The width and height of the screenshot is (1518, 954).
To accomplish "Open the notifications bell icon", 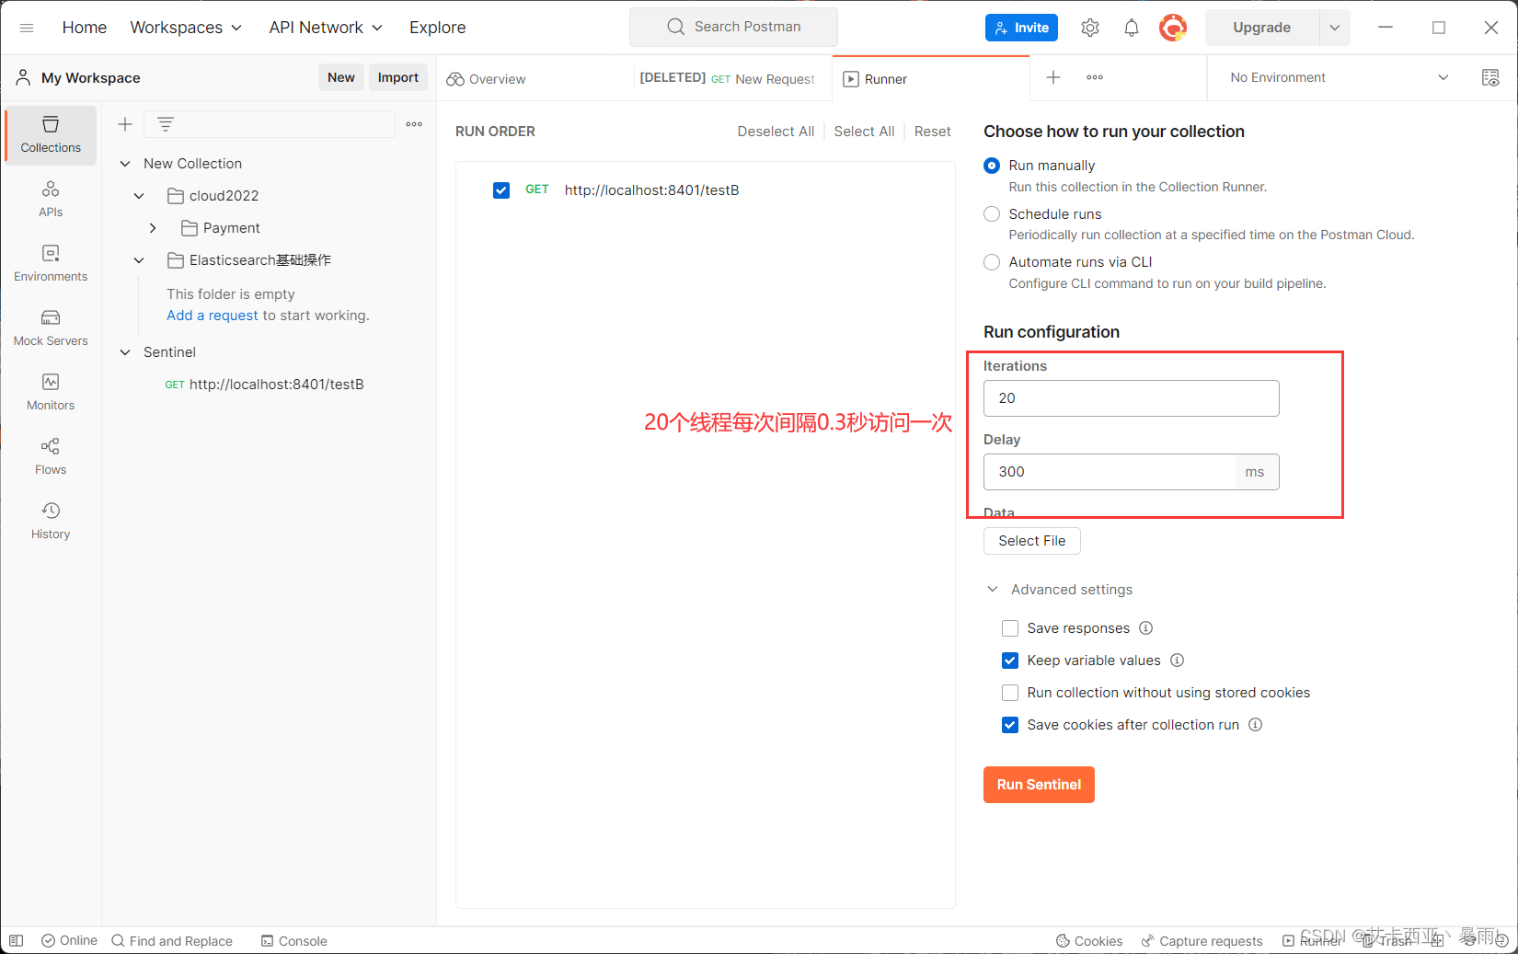I will coord(1132,28).
